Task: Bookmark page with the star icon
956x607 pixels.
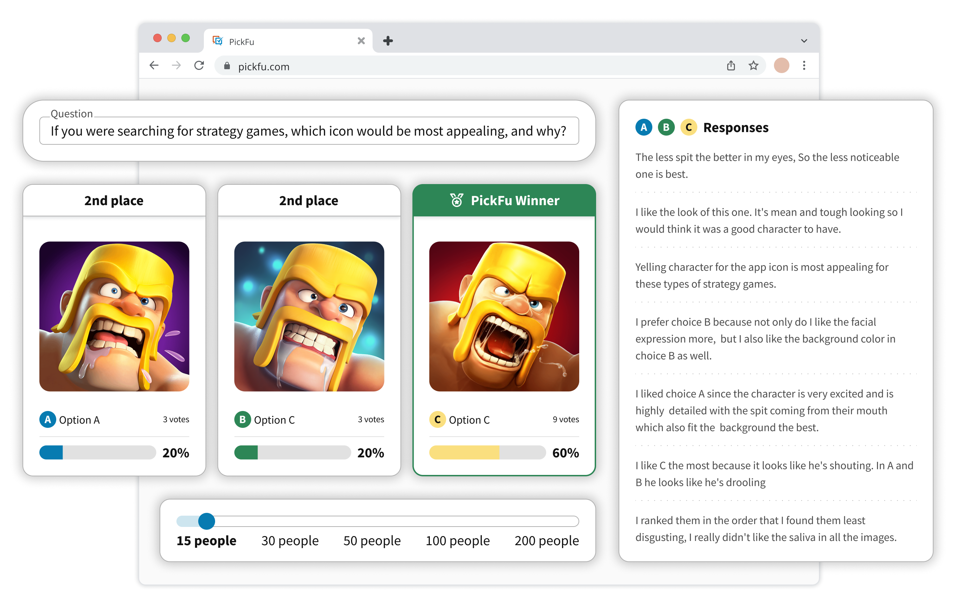Action: [754, 65]
